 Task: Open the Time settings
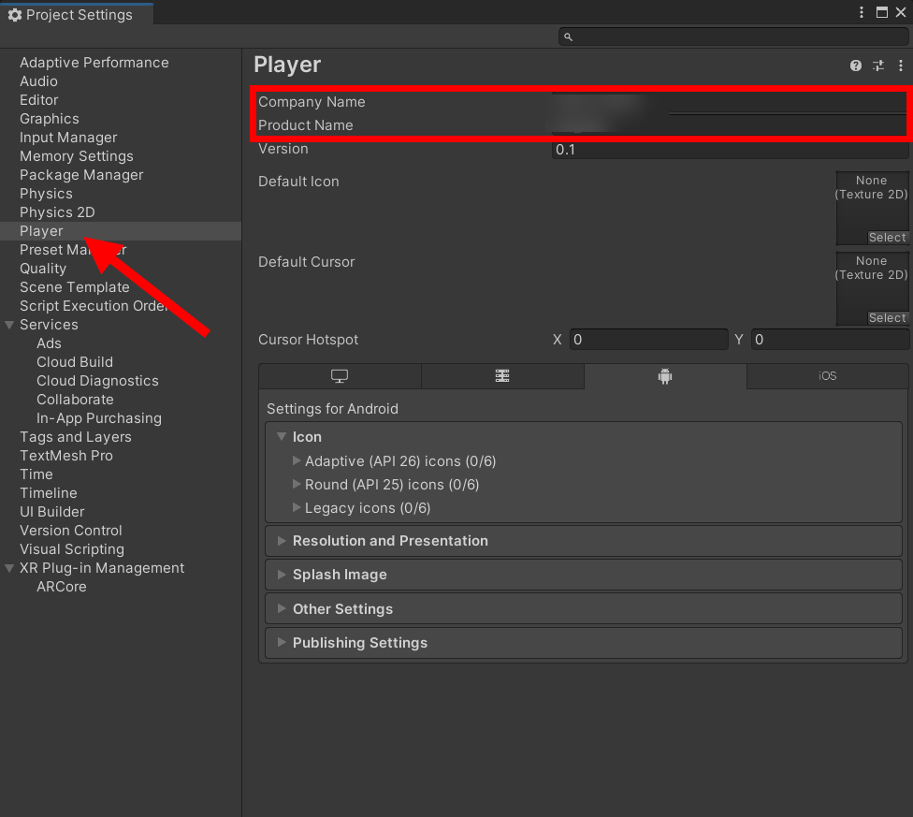click(36, 474)
